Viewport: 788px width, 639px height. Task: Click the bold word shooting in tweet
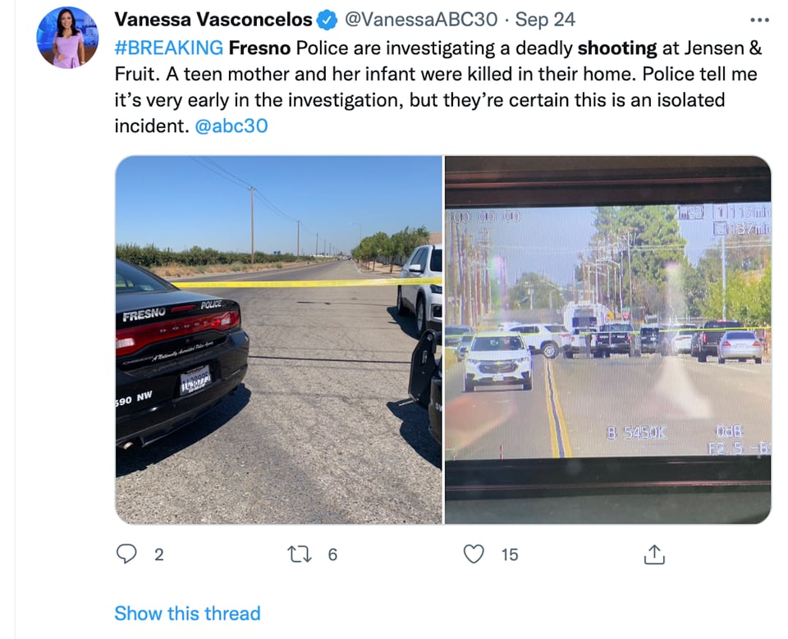point(617,48)
